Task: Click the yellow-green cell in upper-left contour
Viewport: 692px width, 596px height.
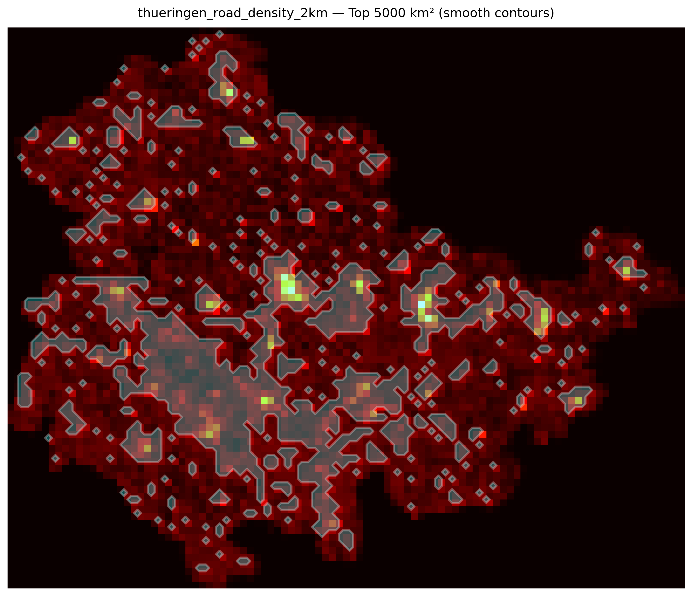Action: pyautogui.click(x=73, y=140)
